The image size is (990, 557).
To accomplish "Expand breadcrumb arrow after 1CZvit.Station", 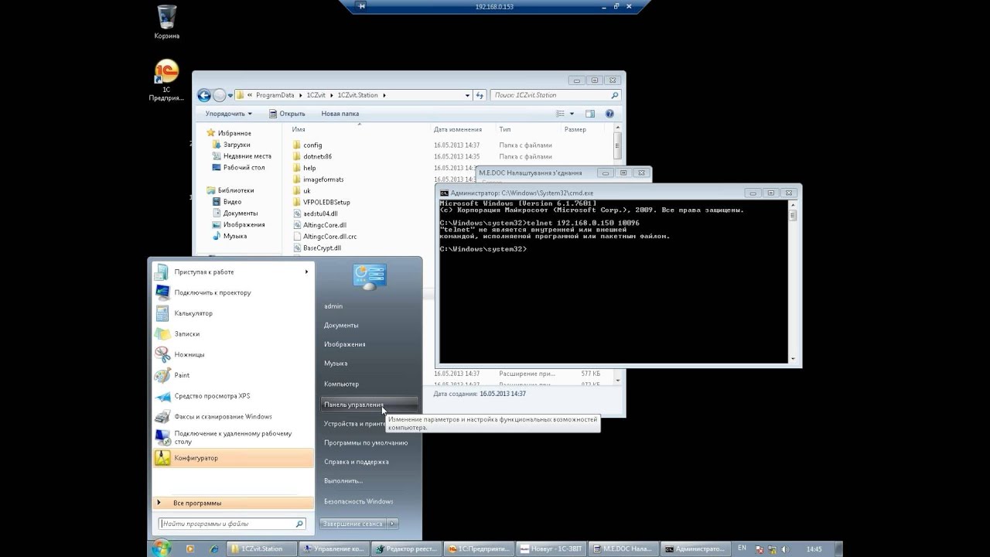I will [x=384, y=95].
